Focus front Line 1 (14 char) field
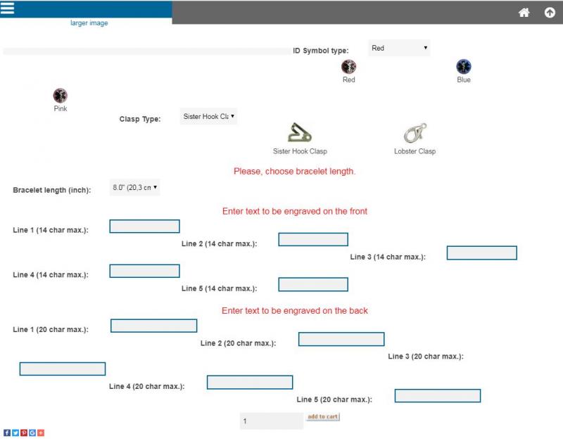The width and height of the screenshot is (563, 441). (145, 226)
